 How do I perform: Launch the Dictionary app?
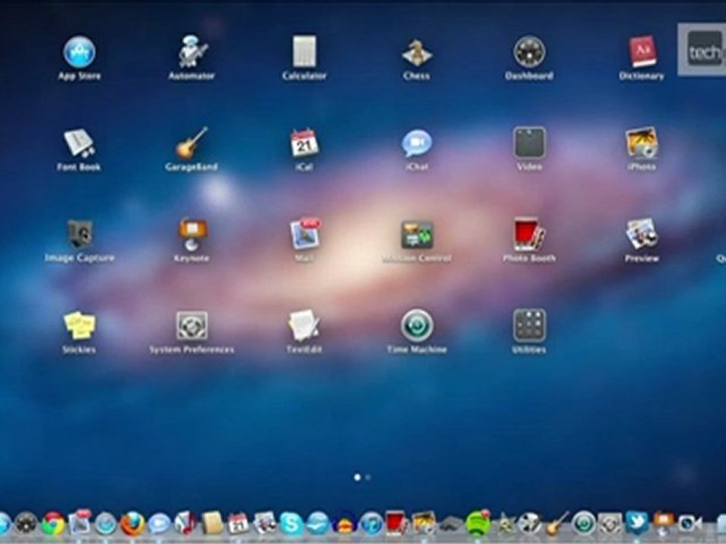click(642, 52)
